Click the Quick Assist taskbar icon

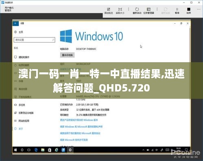tap(63, 150)
